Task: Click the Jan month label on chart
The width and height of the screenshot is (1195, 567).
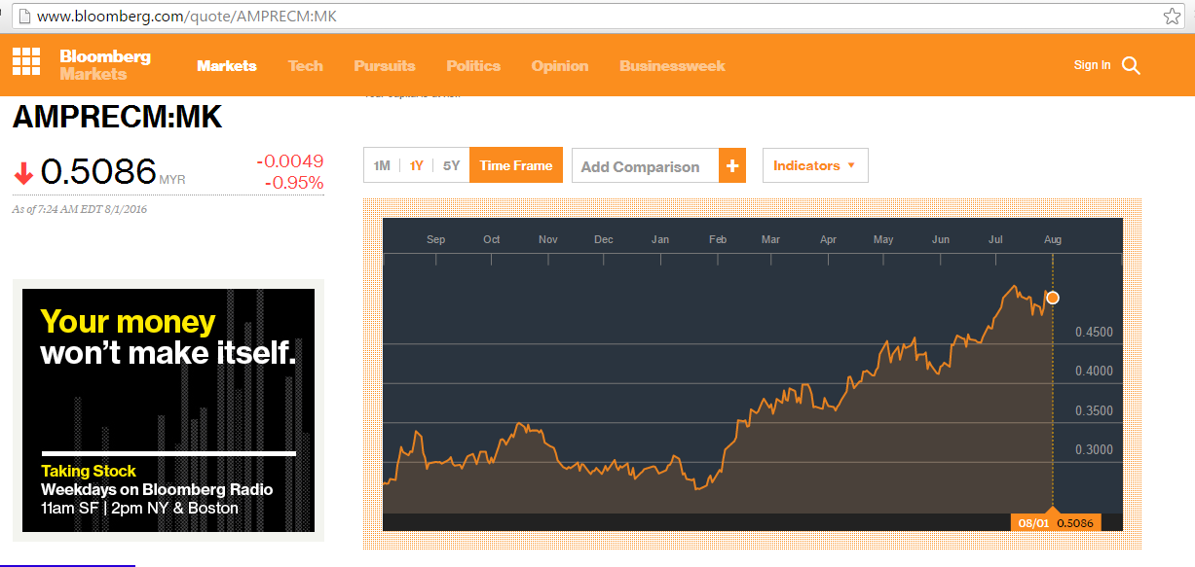Action: pos(660,239)
